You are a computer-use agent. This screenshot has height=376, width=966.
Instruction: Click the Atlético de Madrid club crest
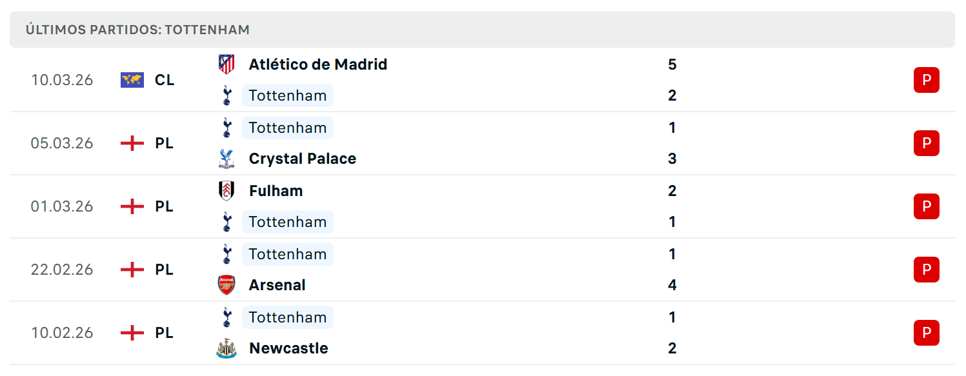pyautogui.click(x=226, y=64)
